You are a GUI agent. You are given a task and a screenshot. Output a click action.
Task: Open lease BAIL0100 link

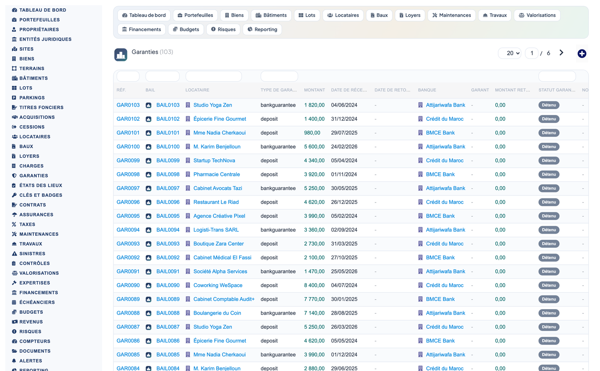tap(168, 147)
